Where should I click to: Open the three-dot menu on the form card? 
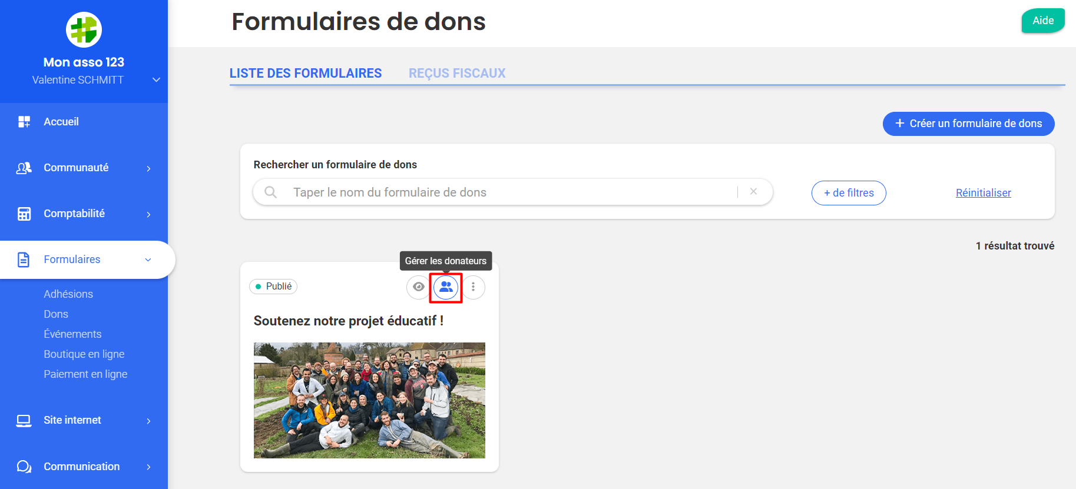[x=473, y=287]
